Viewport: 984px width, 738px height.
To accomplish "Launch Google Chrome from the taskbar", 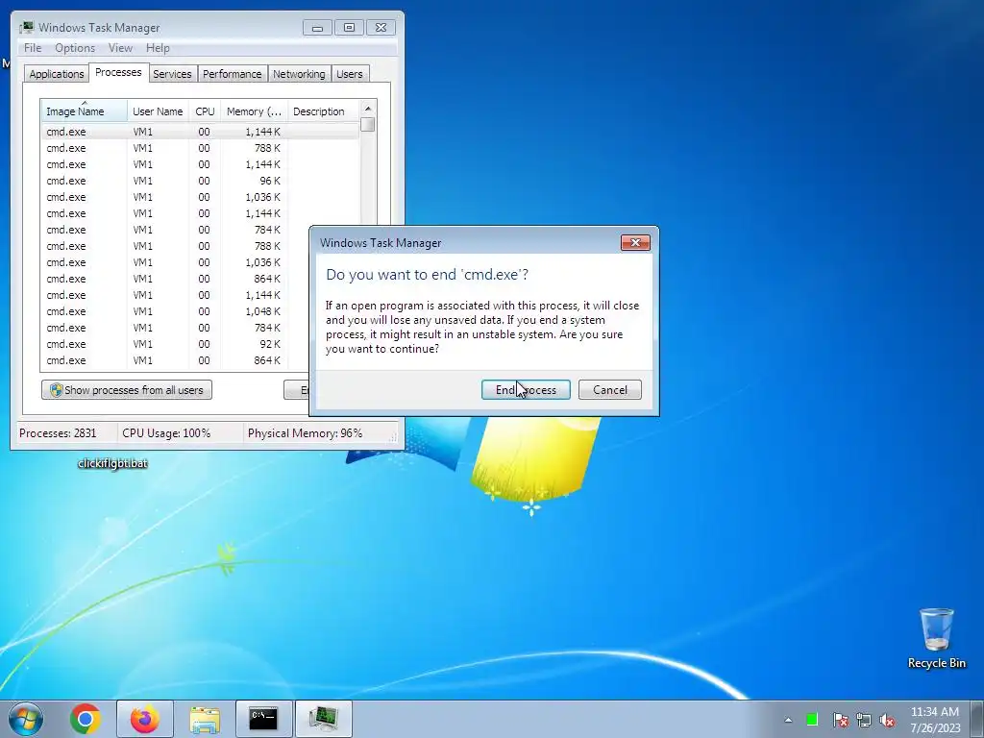I will coord(86,719).
